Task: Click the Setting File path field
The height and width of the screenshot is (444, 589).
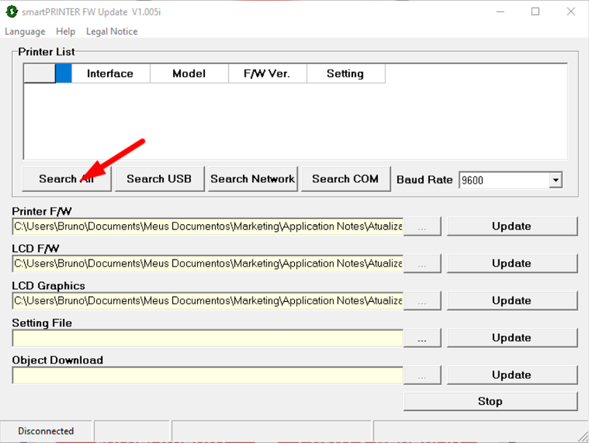Action: pyautogui.click(x=207, y=339)
